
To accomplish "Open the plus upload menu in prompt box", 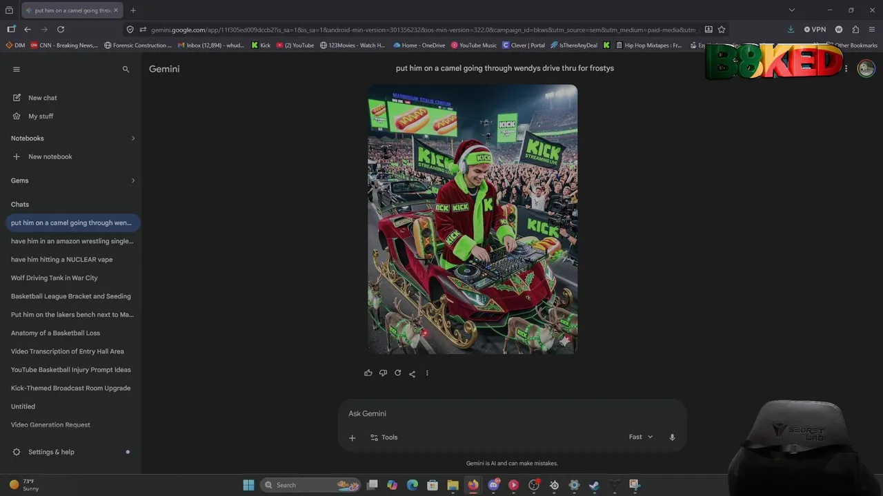I will 352,437.
